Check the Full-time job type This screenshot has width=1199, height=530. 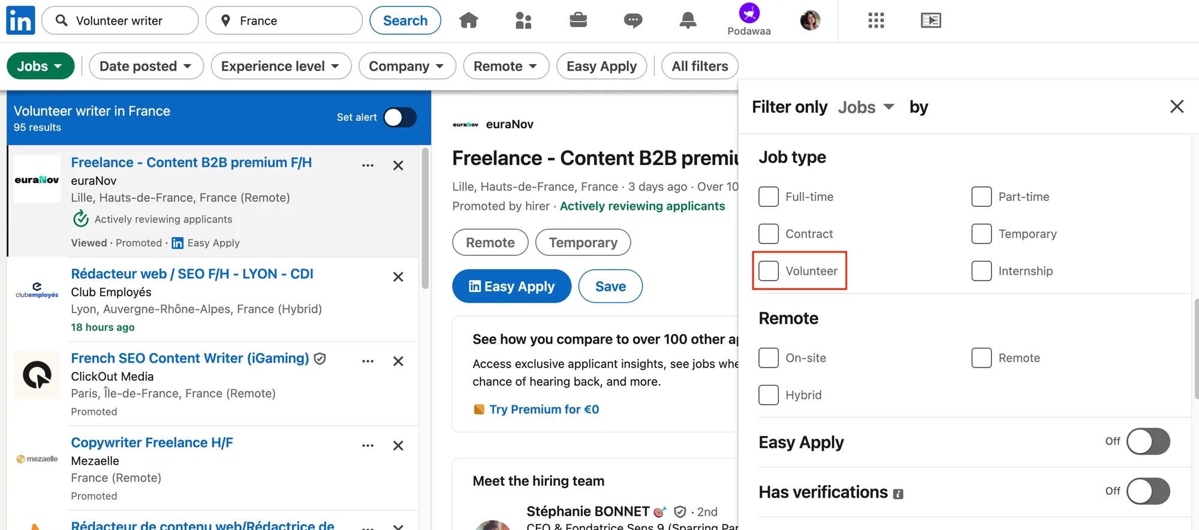(x=769, y=197)
